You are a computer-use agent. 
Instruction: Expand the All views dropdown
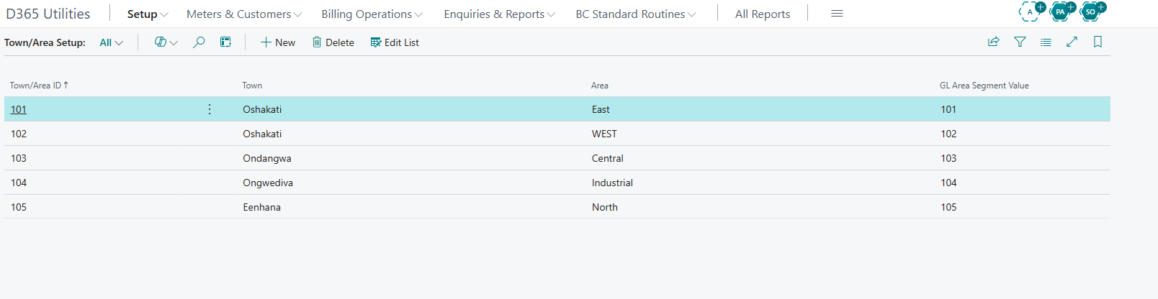coord(111,42)
